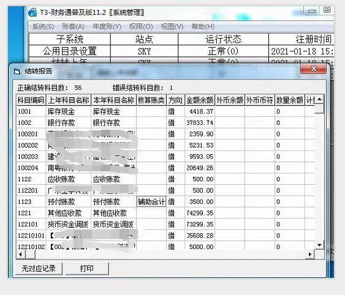The image size is (345, 295).
Task: Click the 5231.53 balance cell
Action: coord(200,146)
